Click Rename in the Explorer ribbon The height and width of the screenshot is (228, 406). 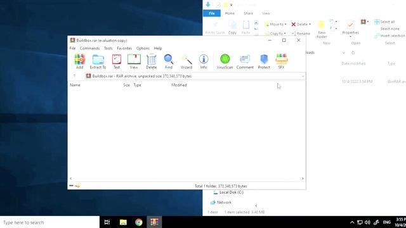click(x=301, y=34)
